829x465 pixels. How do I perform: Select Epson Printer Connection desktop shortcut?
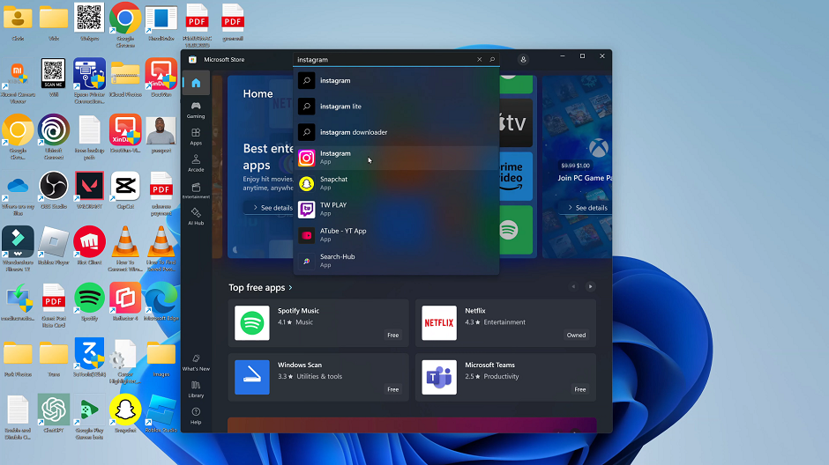[x=89, y=81]
